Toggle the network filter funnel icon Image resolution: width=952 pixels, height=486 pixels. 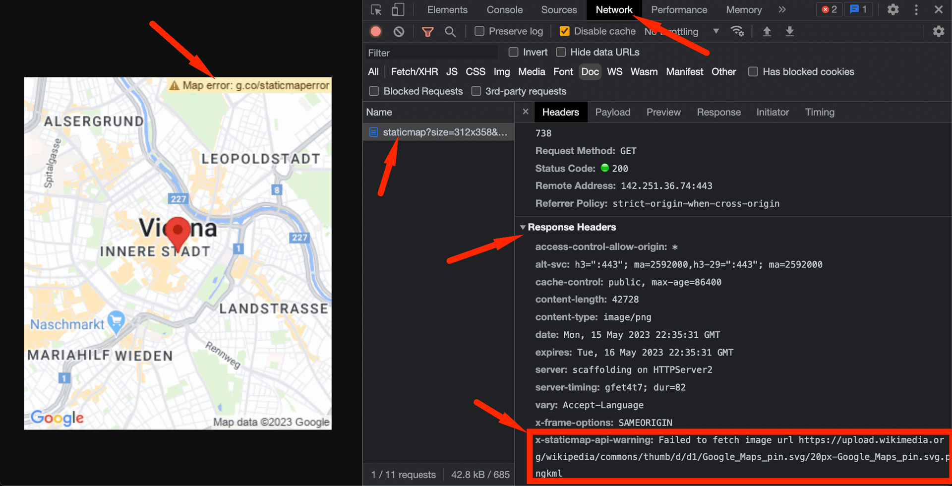[x=427, y=32]
